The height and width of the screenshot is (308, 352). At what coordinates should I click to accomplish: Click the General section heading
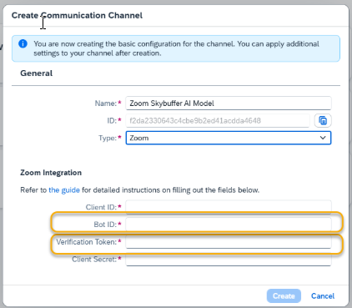coord(37,73)
